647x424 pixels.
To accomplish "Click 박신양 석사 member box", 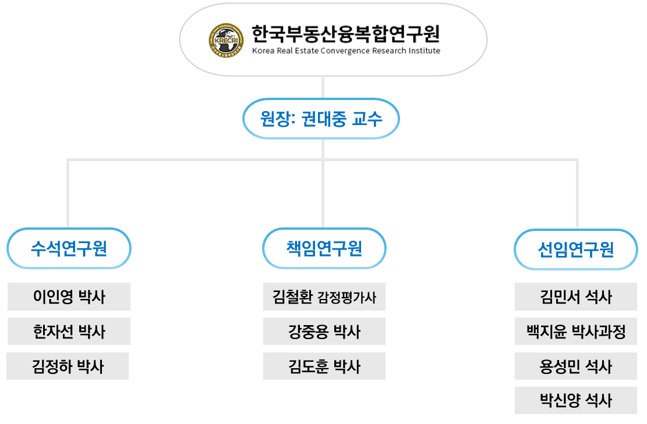I will (576, 401).
